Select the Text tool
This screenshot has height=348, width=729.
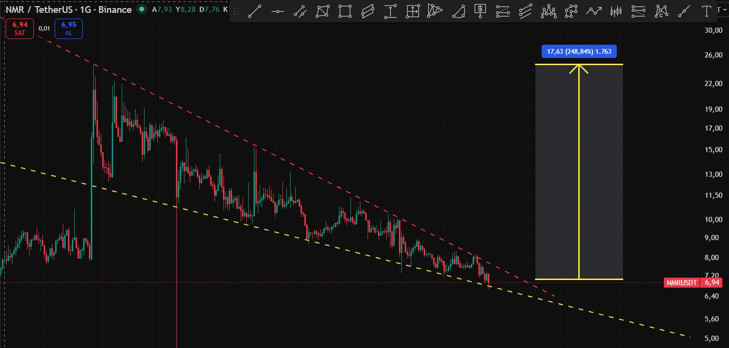(707, 11)
